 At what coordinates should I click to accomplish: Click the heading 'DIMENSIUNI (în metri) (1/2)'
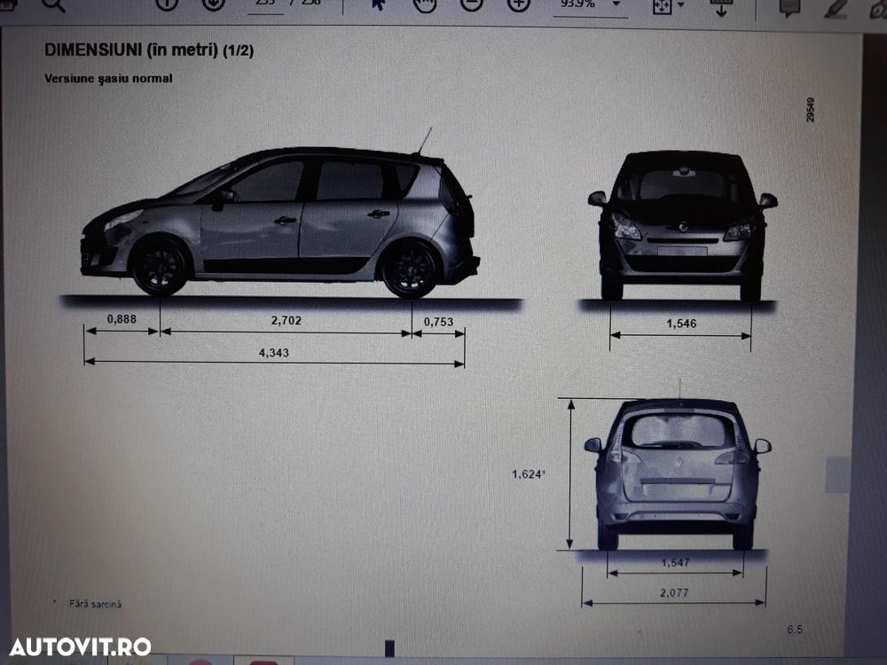(x=149, y=51)
